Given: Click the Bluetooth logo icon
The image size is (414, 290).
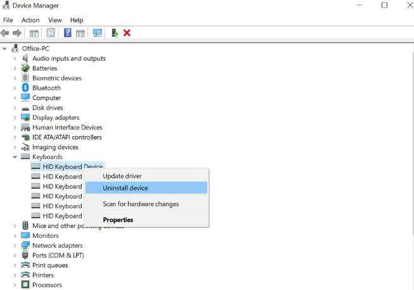Looking at the screenshot, I should pos(25,87).
